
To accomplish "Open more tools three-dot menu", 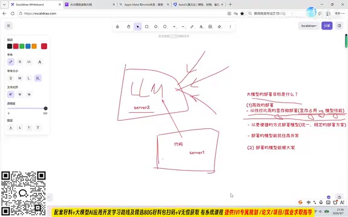I will [230, 27].
